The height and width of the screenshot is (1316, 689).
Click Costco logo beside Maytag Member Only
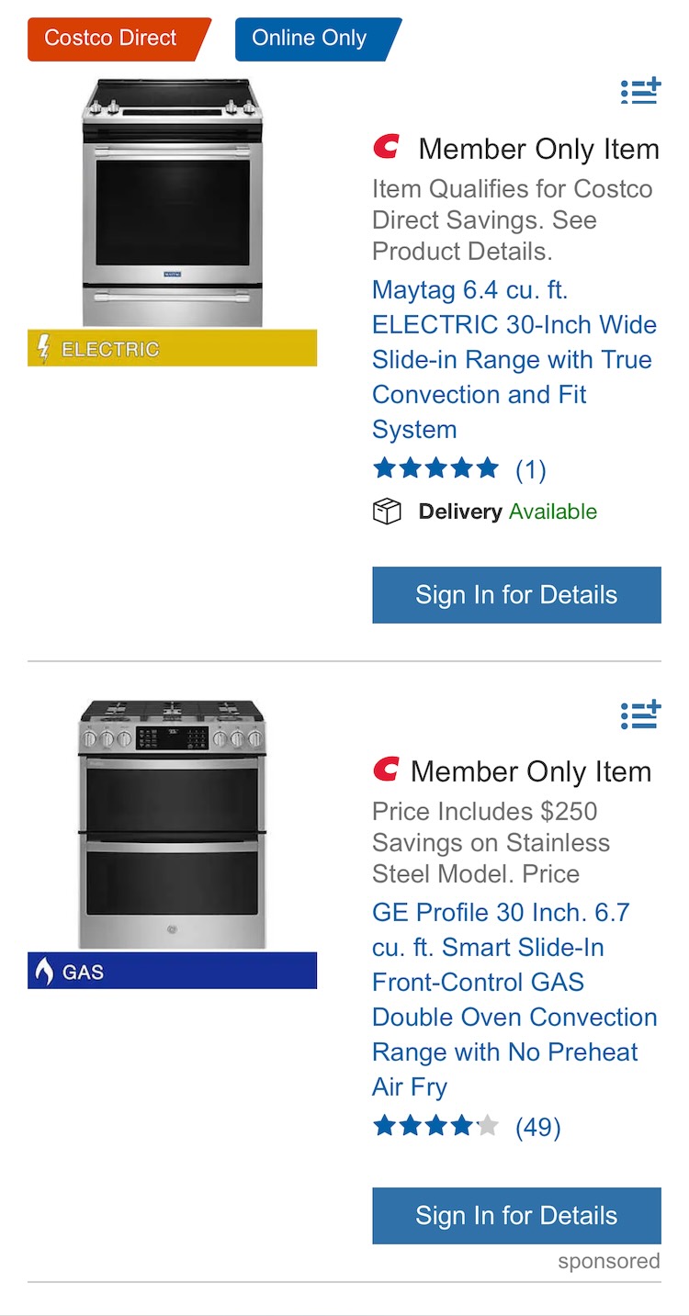(x=387, y=147)
